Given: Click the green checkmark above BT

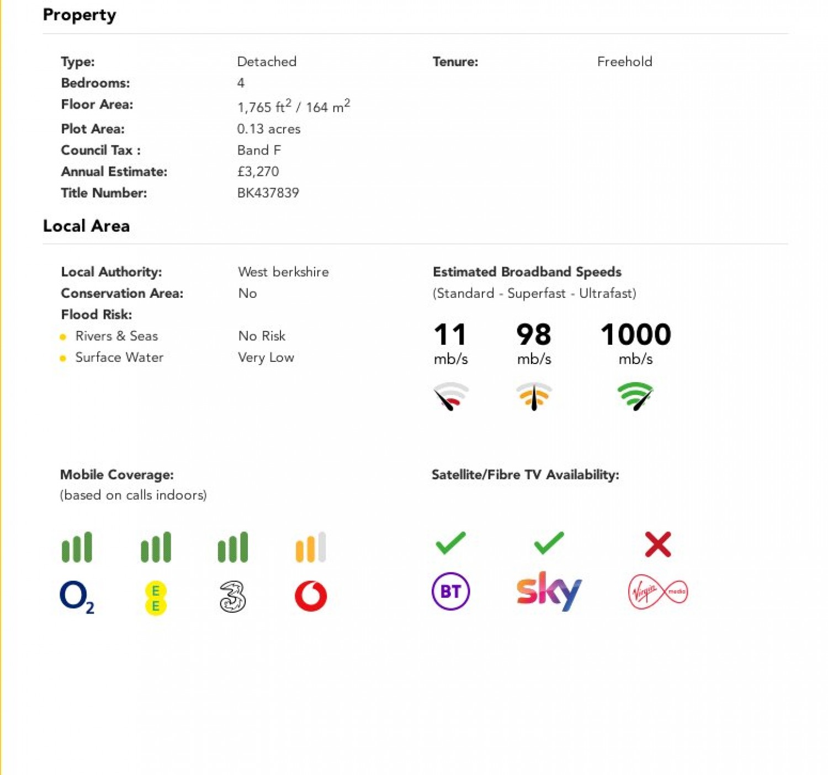Looking at the screenshot, I should pyautogui.click(x=450, y=543).
